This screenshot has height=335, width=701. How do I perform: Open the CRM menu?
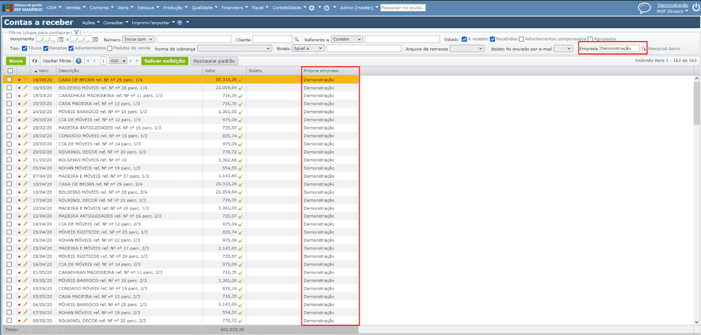coord(54,8)
